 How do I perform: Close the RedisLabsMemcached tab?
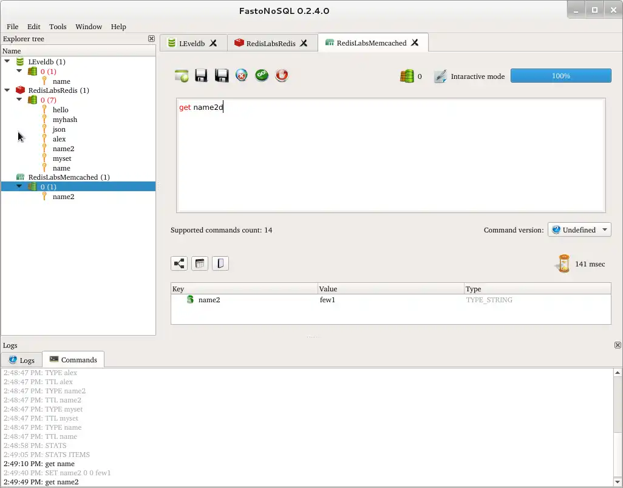coord(415,42)
